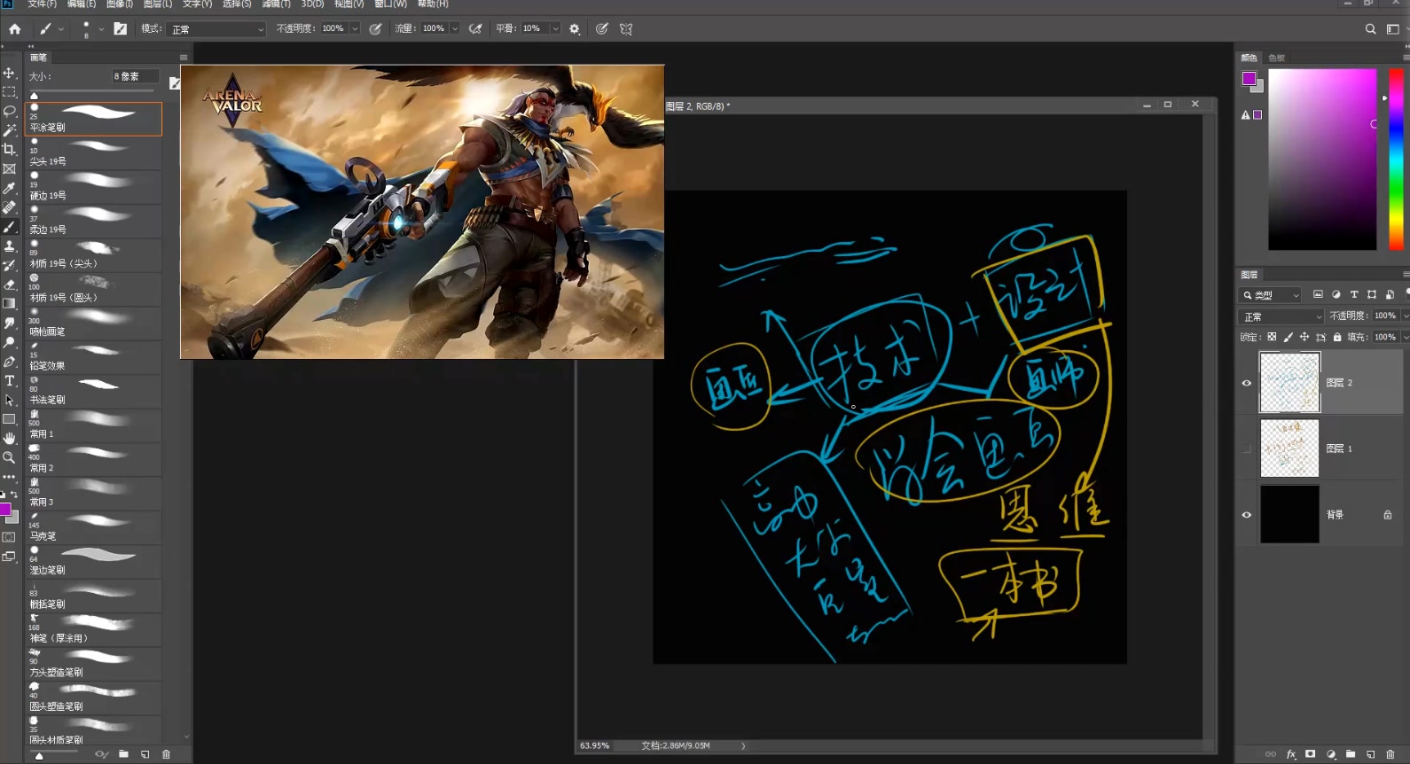Select the Magic Wand tool
The image size is (1410, 764).
[x=9, y=130]
